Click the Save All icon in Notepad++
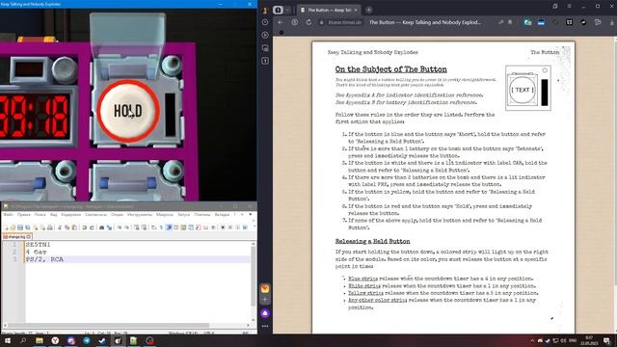 28,227
